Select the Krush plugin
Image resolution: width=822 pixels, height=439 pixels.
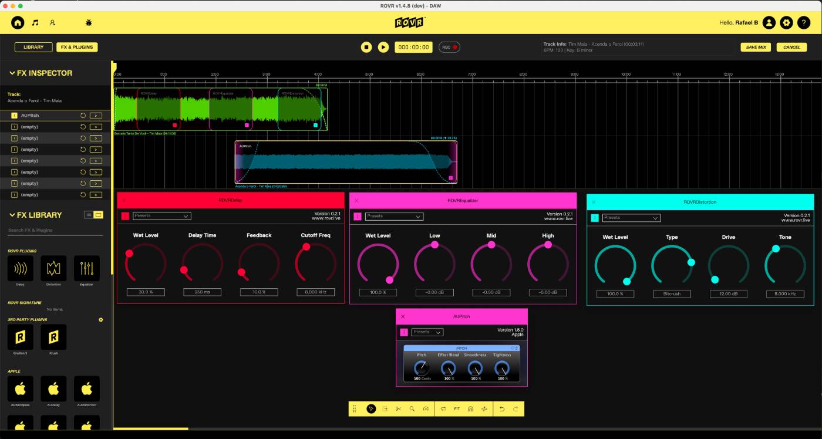[x=53, y=337]
